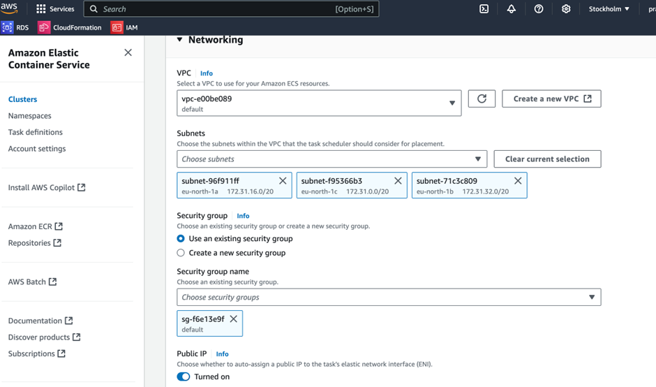Toggle the Public IP switch off

pyautogui.click(x=184, y=377)
